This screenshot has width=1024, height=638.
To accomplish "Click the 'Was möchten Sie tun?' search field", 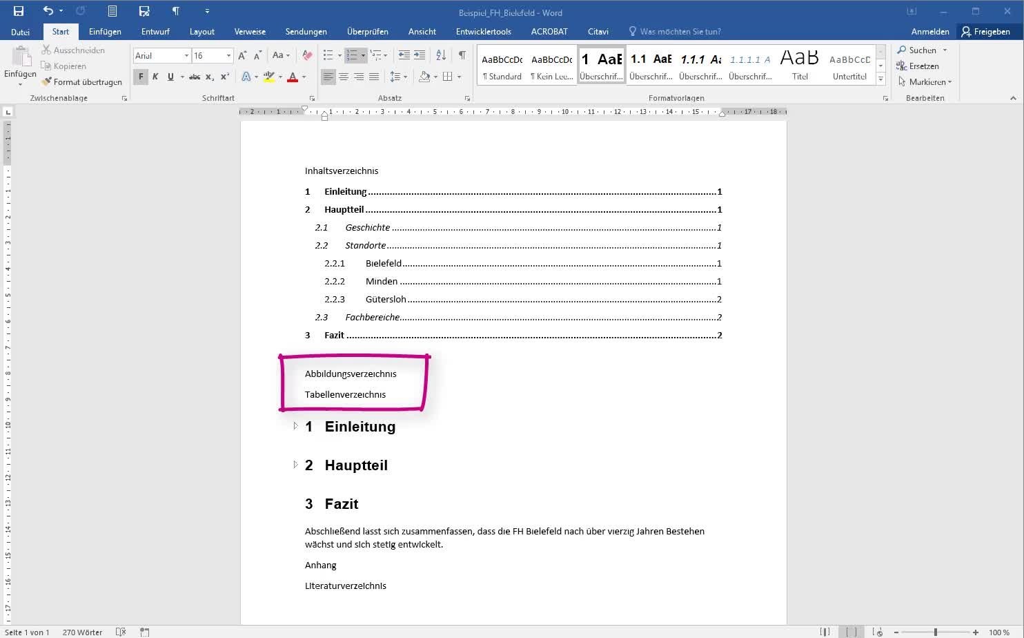I will 680,32.
